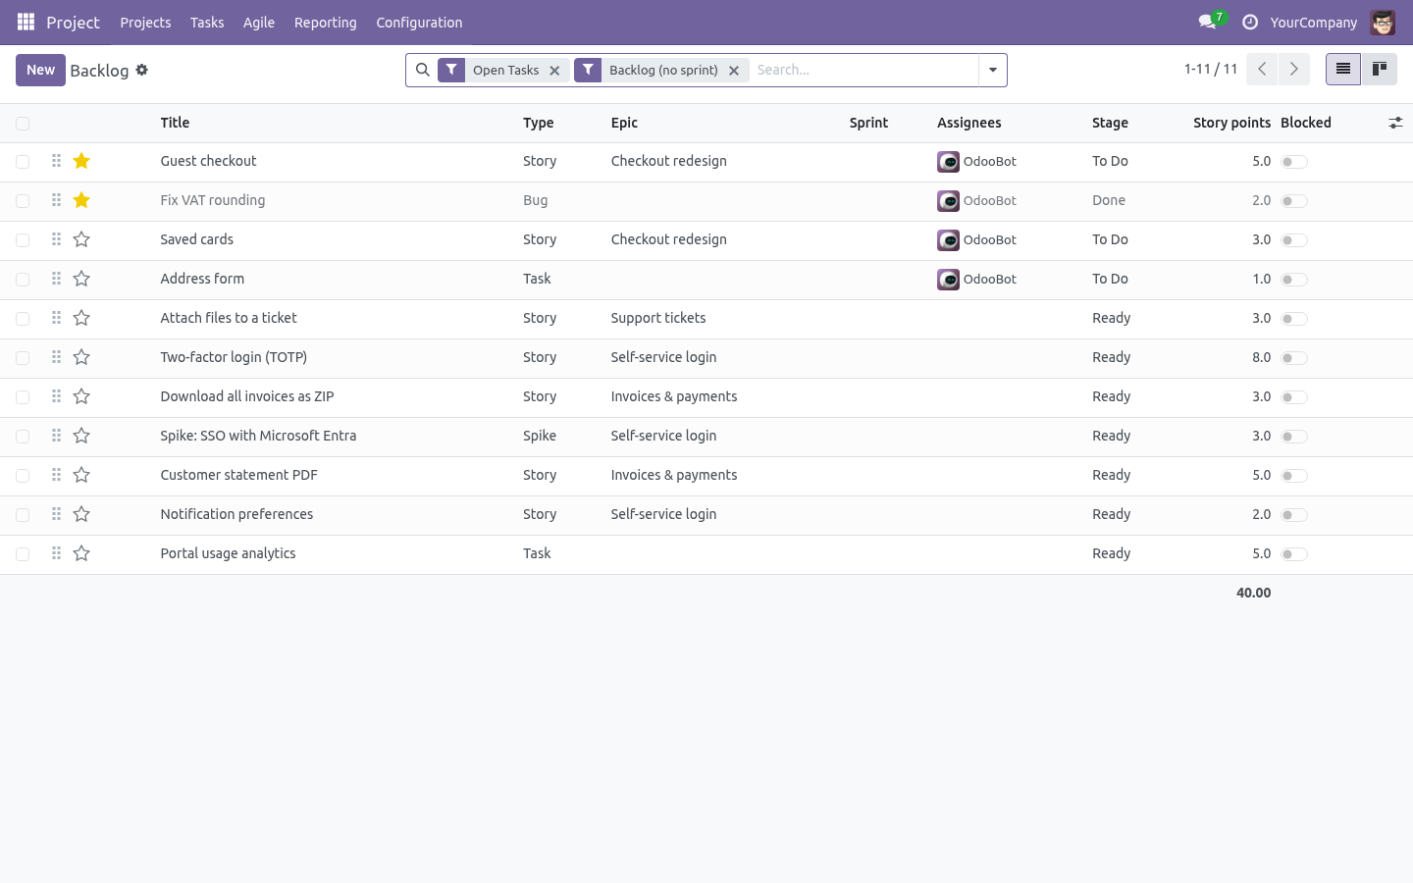Toggle Blocked for Guest checkout
The image size is (1413, 883).
pos(1294,162)
